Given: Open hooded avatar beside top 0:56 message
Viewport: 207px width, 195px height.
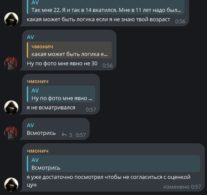Looking at the screenshot, I should 11,19.
